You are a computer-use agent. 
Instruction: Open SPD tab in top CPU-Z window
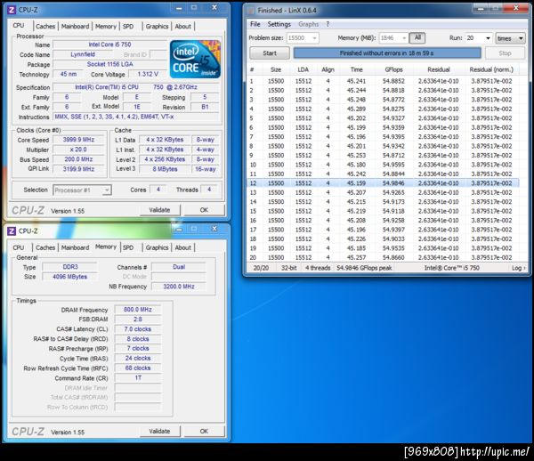click(x=128, y=26)
